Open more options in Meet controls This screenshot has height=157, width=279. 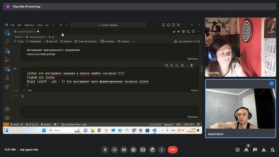click(162, 150)
